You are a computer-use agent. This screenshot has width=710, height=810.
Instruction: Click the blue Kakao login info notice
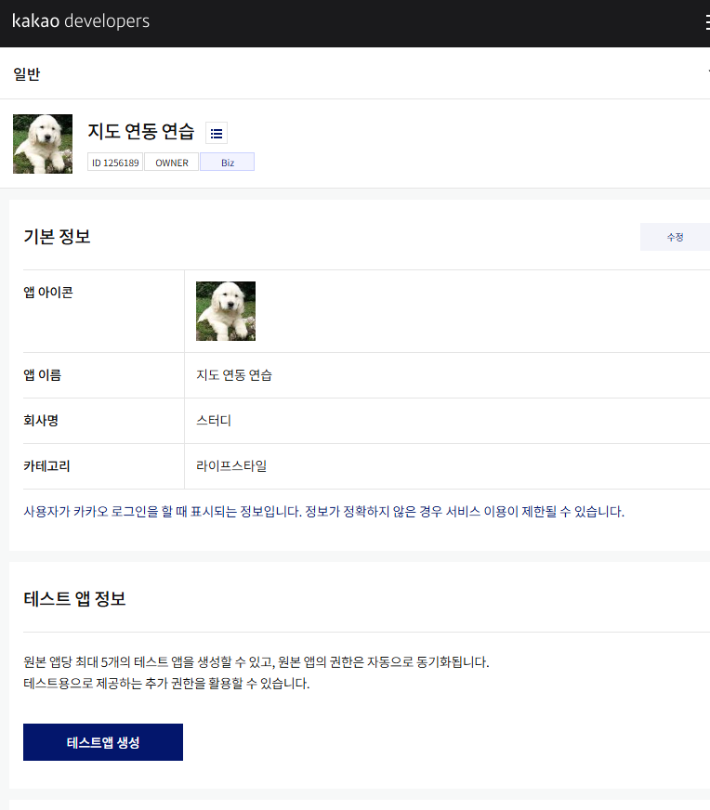pyautogui.click(x=324, y=512)
